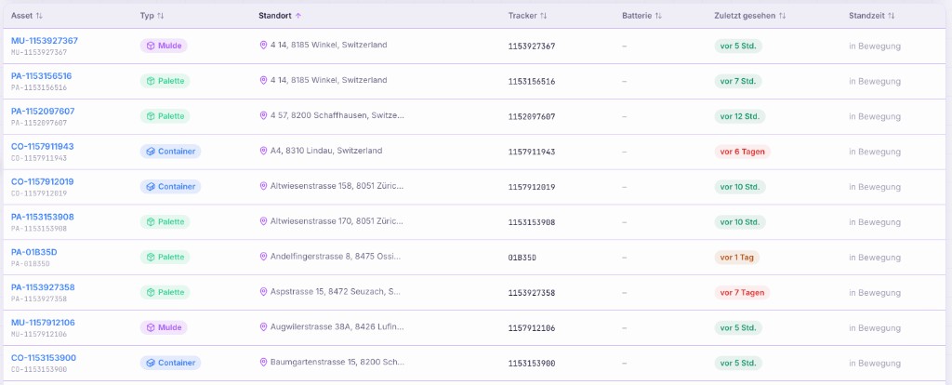Open asset PA-01B35D
The width and height of the screenshot is (952, 385).
click(x=34, y=252)
